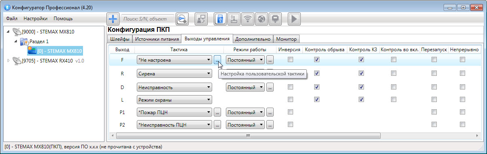Image resolution: width=487 pixels, height=154 pixels.
Task: Switch to the Монитор tab
Action: click(286, 39)
